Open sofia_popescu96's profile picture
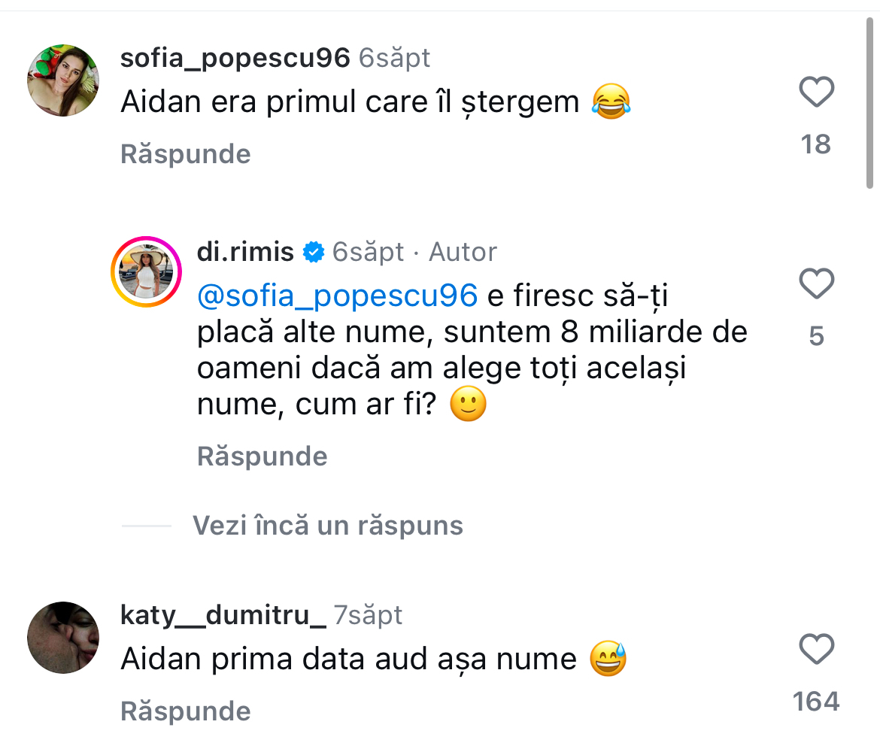880x755 pixels. [x=63, y=80]
